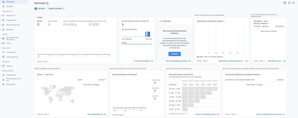Click the blue 'A' Alle Nutzer badge
This screenshot has height=118, width=298.
coord(36,8)
